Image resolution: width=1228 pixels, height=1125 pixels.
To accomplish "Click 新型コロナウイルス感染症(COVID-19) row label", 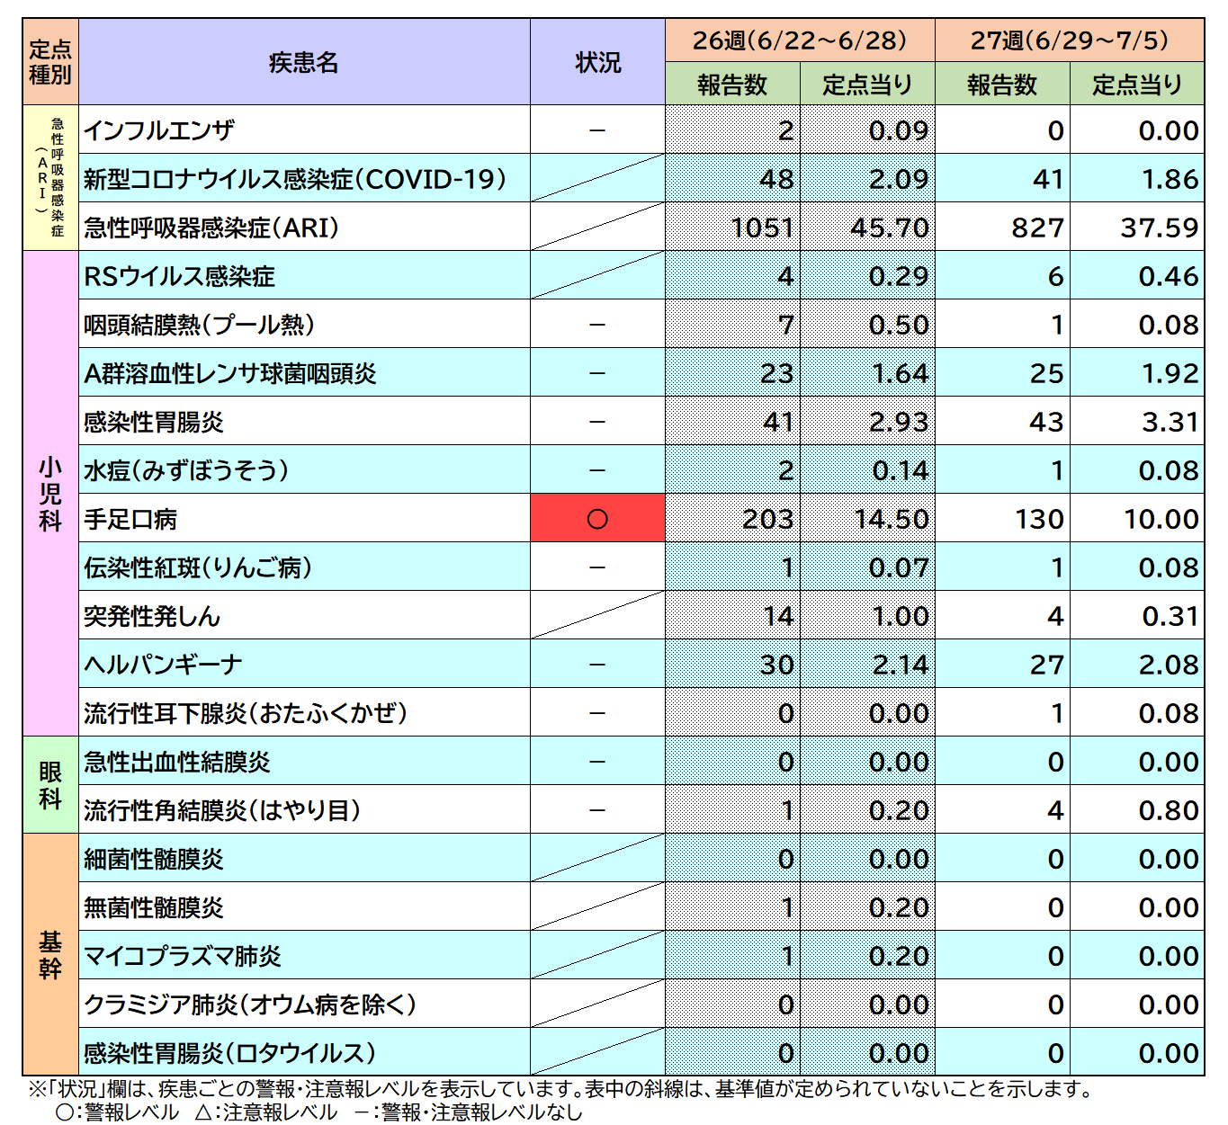I will click(295, 179).
